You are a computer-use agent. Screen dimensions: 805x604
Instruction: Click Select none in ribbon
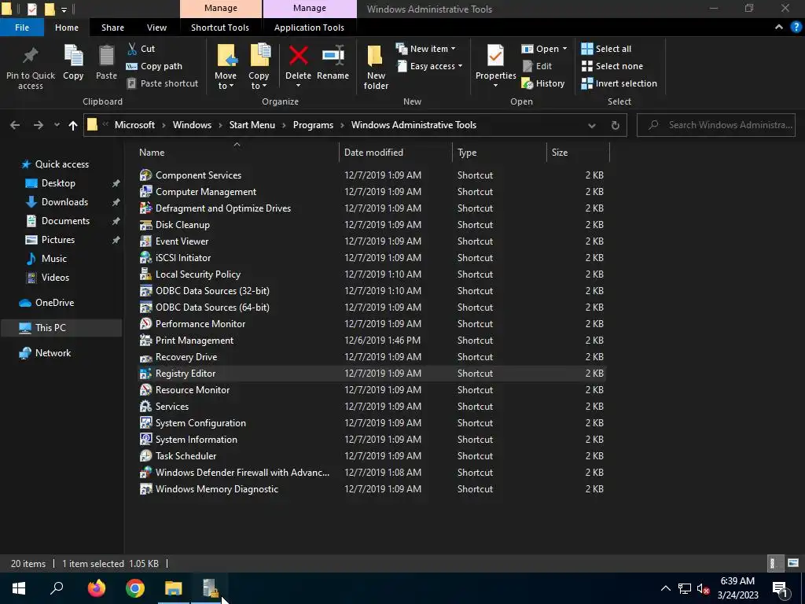pos(612,66)
